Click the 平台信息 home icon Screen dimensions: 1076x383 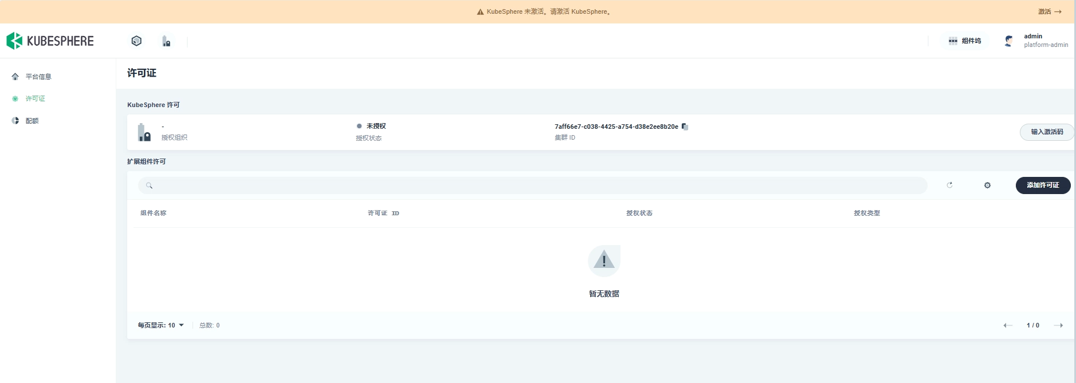(x=15, y=77)
